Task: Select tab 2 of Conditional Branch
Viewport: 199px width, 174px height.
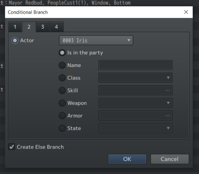Action: (29, 27)
